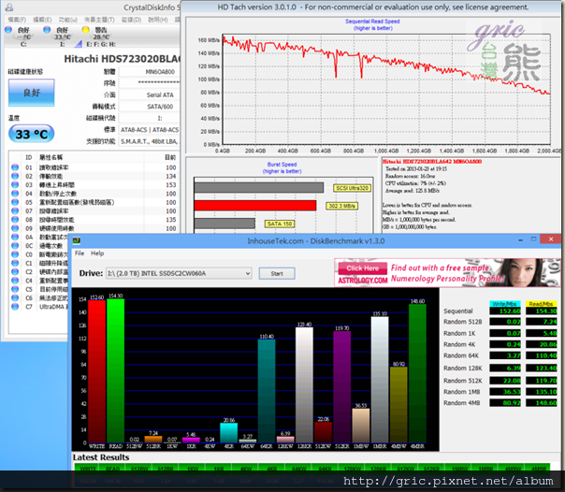The height and width of the screenshot is (492, 565).
Task: Click status icon for SMART ID C1
Action: point(15,263)
